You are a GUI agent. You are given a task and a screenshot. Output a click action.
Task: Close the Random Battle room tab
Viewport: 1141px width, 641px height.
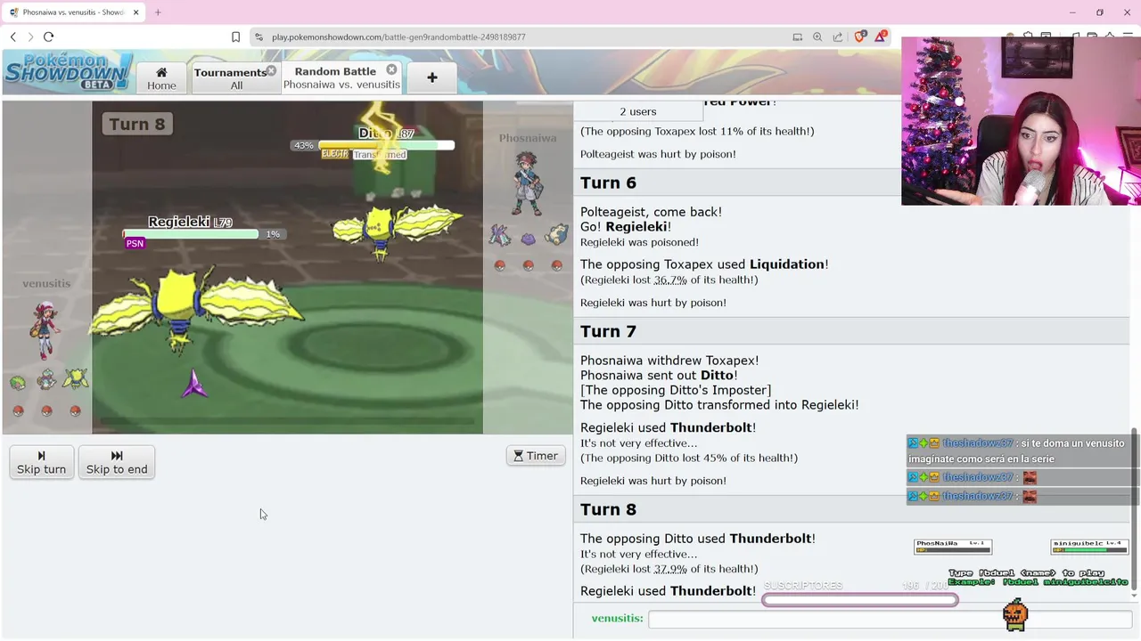tap(391, 69)
